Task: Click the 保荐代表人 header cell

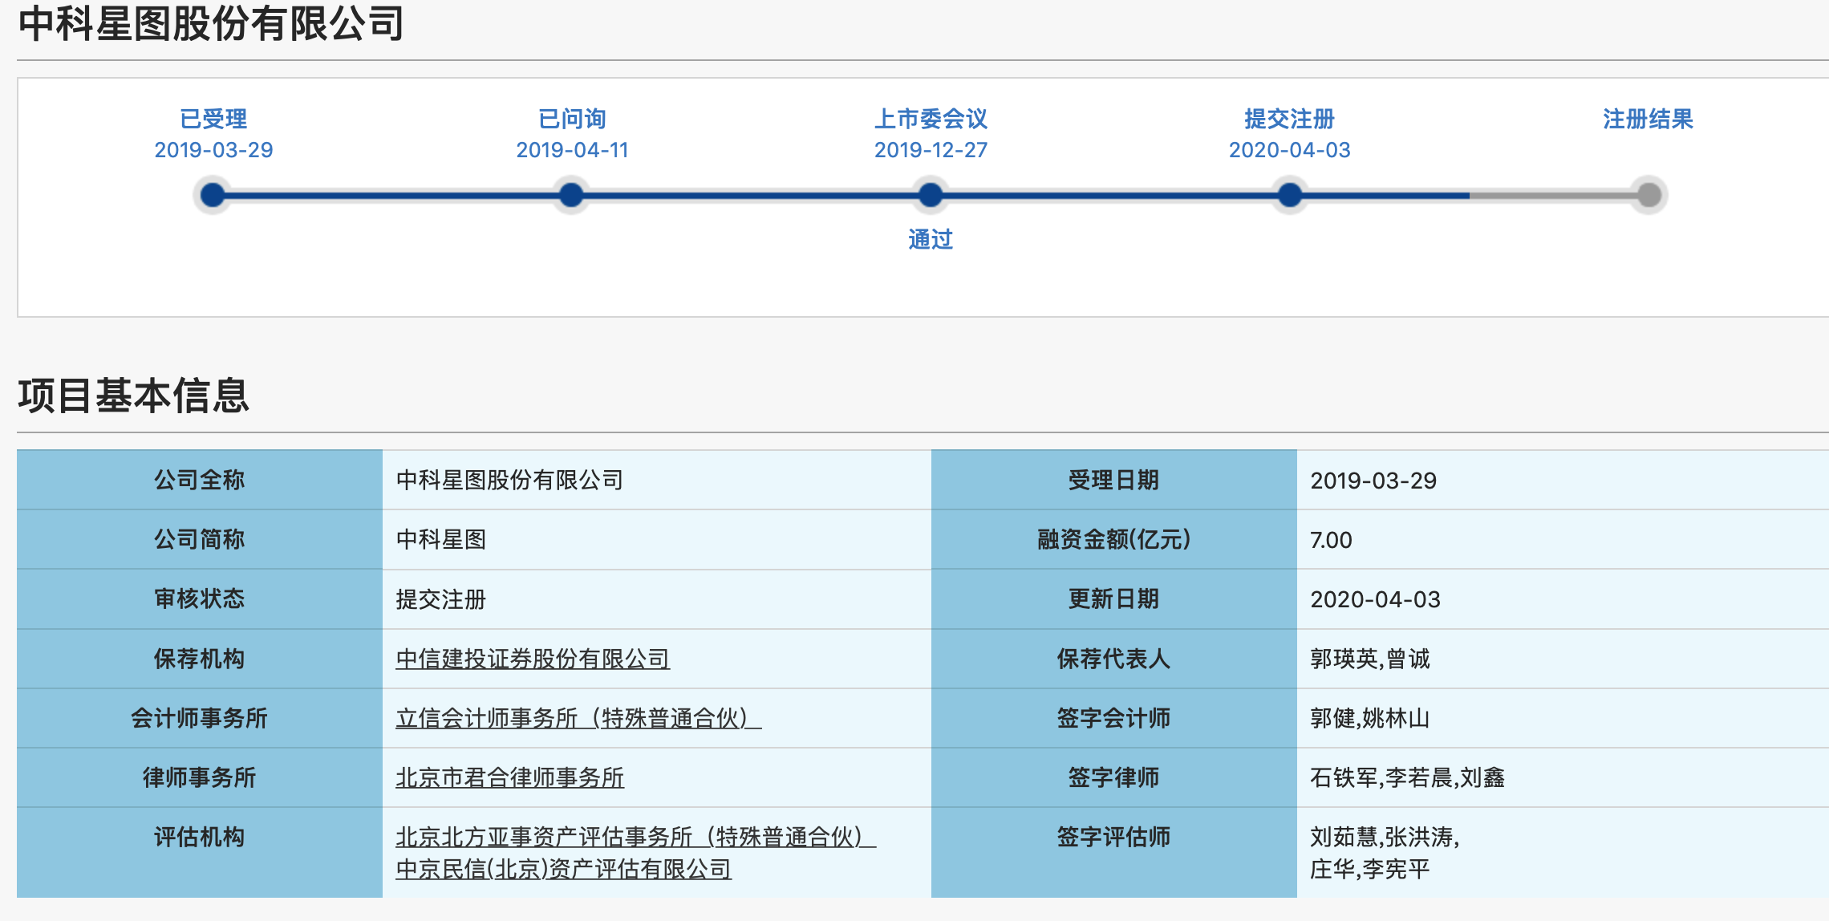Action: tap(1113, 659)
